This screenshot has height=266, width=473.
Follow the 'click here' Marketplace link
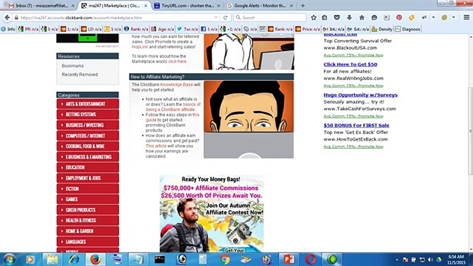(x=177, y=61)
